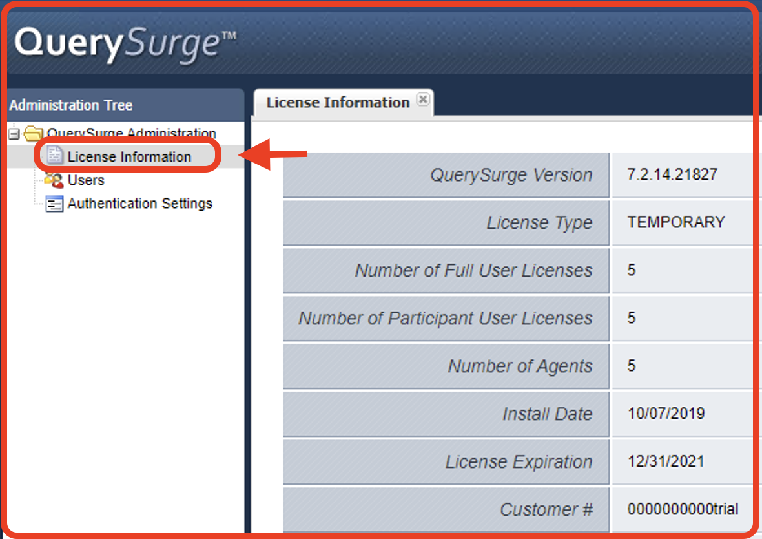Open Authentication Settings tree item
Viewport: 762px width, 539px height.
(140, 204)
